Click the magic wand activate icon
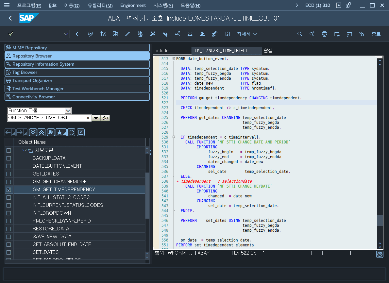 pos(153,34)
